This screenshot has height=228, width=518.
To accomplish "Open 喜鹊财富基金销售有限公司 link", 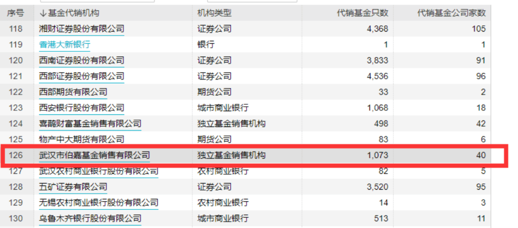I will [90, 124].
